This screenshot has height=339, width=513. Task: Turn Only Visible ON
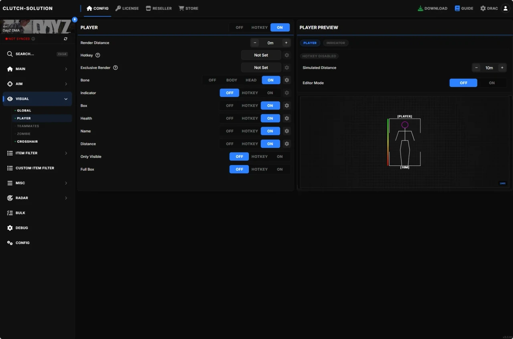(x=280, y=157)
